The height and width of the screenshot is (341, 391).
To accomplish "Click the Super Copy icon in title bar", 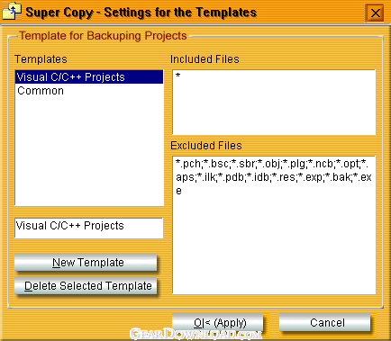I will click(12, 11).
